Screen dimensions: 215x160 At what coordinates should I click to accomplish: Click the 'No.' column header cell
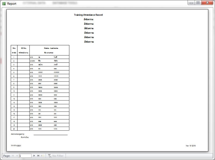click(x=14, y=48)
